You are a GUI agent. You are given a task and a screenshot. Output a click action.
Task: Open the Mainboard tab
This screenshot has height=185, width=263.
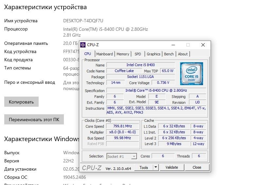pyautogui.click(x=104, y=54)
